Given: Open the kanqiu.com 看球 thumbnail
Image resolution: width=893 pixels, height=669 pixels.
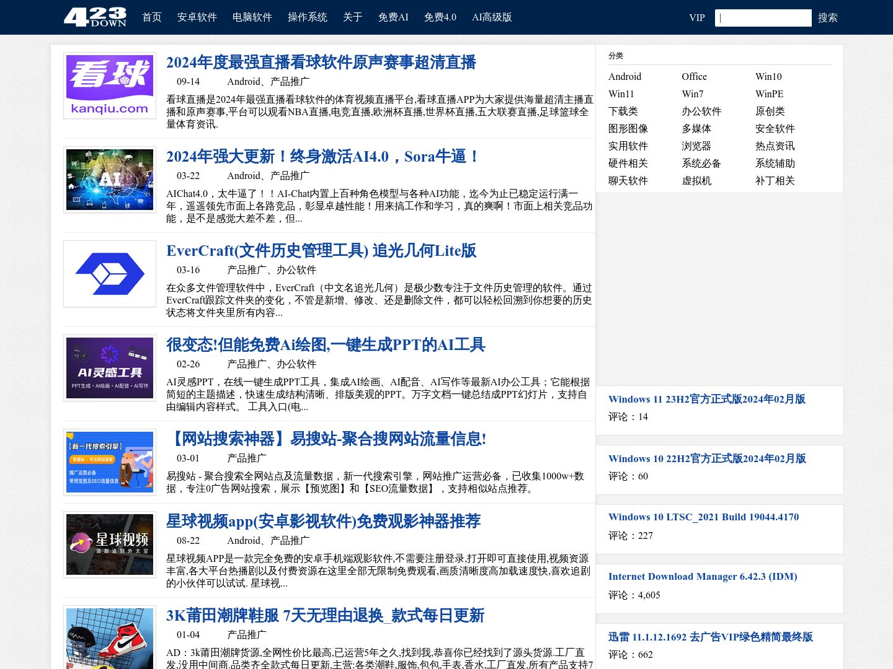Looking at the screenshot, I should [x=110, y=85].
